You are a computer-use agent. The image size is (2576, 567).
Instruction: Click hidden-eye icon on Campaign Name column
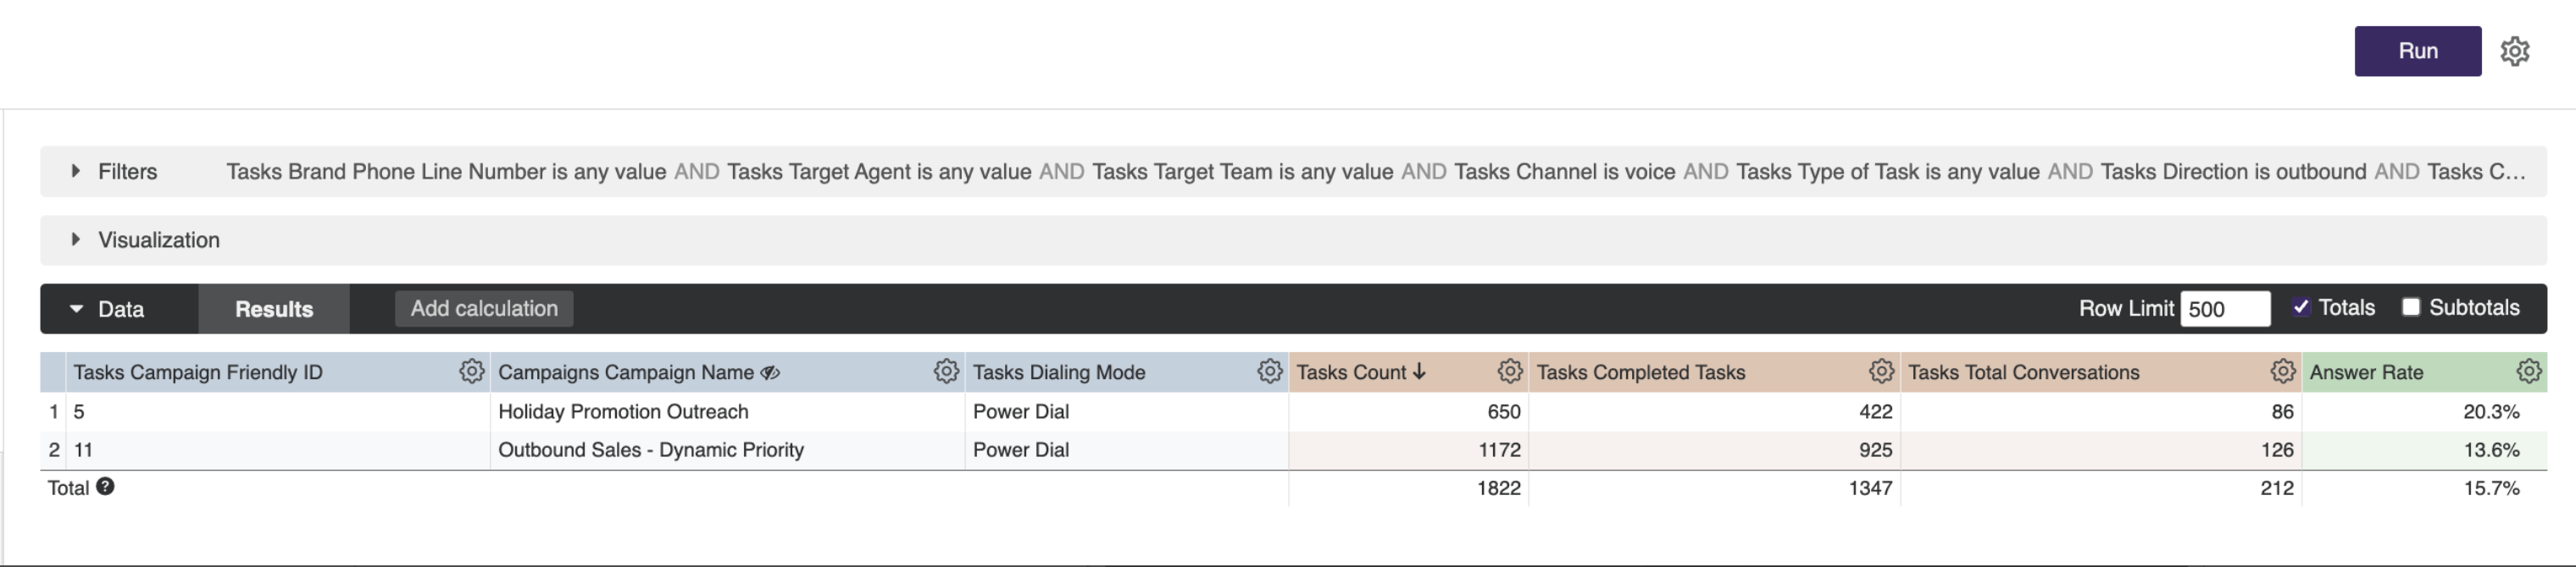[770, 372]
